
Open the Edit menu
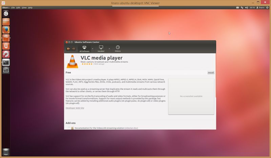18,7
